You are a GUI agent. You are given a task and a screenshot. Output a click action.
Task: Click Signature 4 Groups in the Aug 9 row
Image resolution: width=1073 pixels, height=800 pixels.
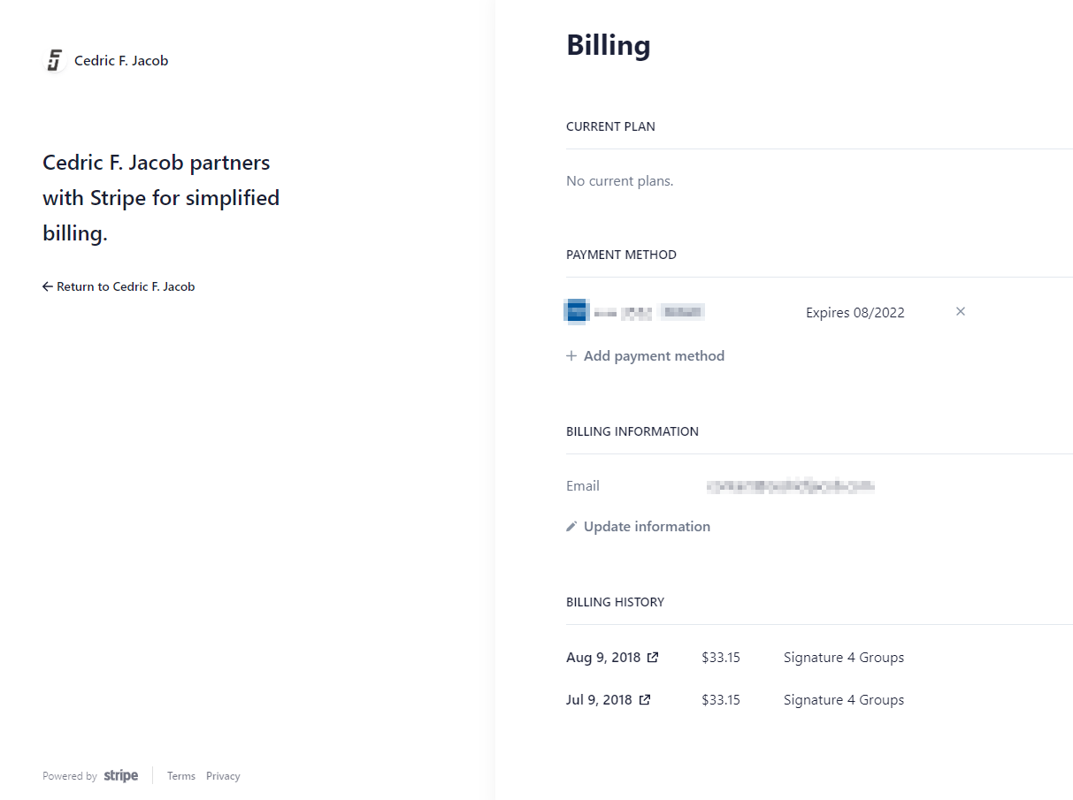click(x=843, y=658)
